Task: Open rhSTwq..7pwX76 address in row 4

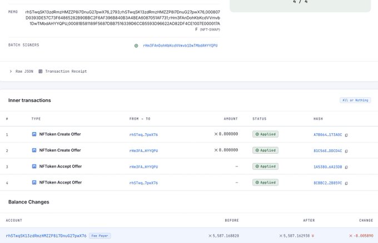Action: pos(143,183)
